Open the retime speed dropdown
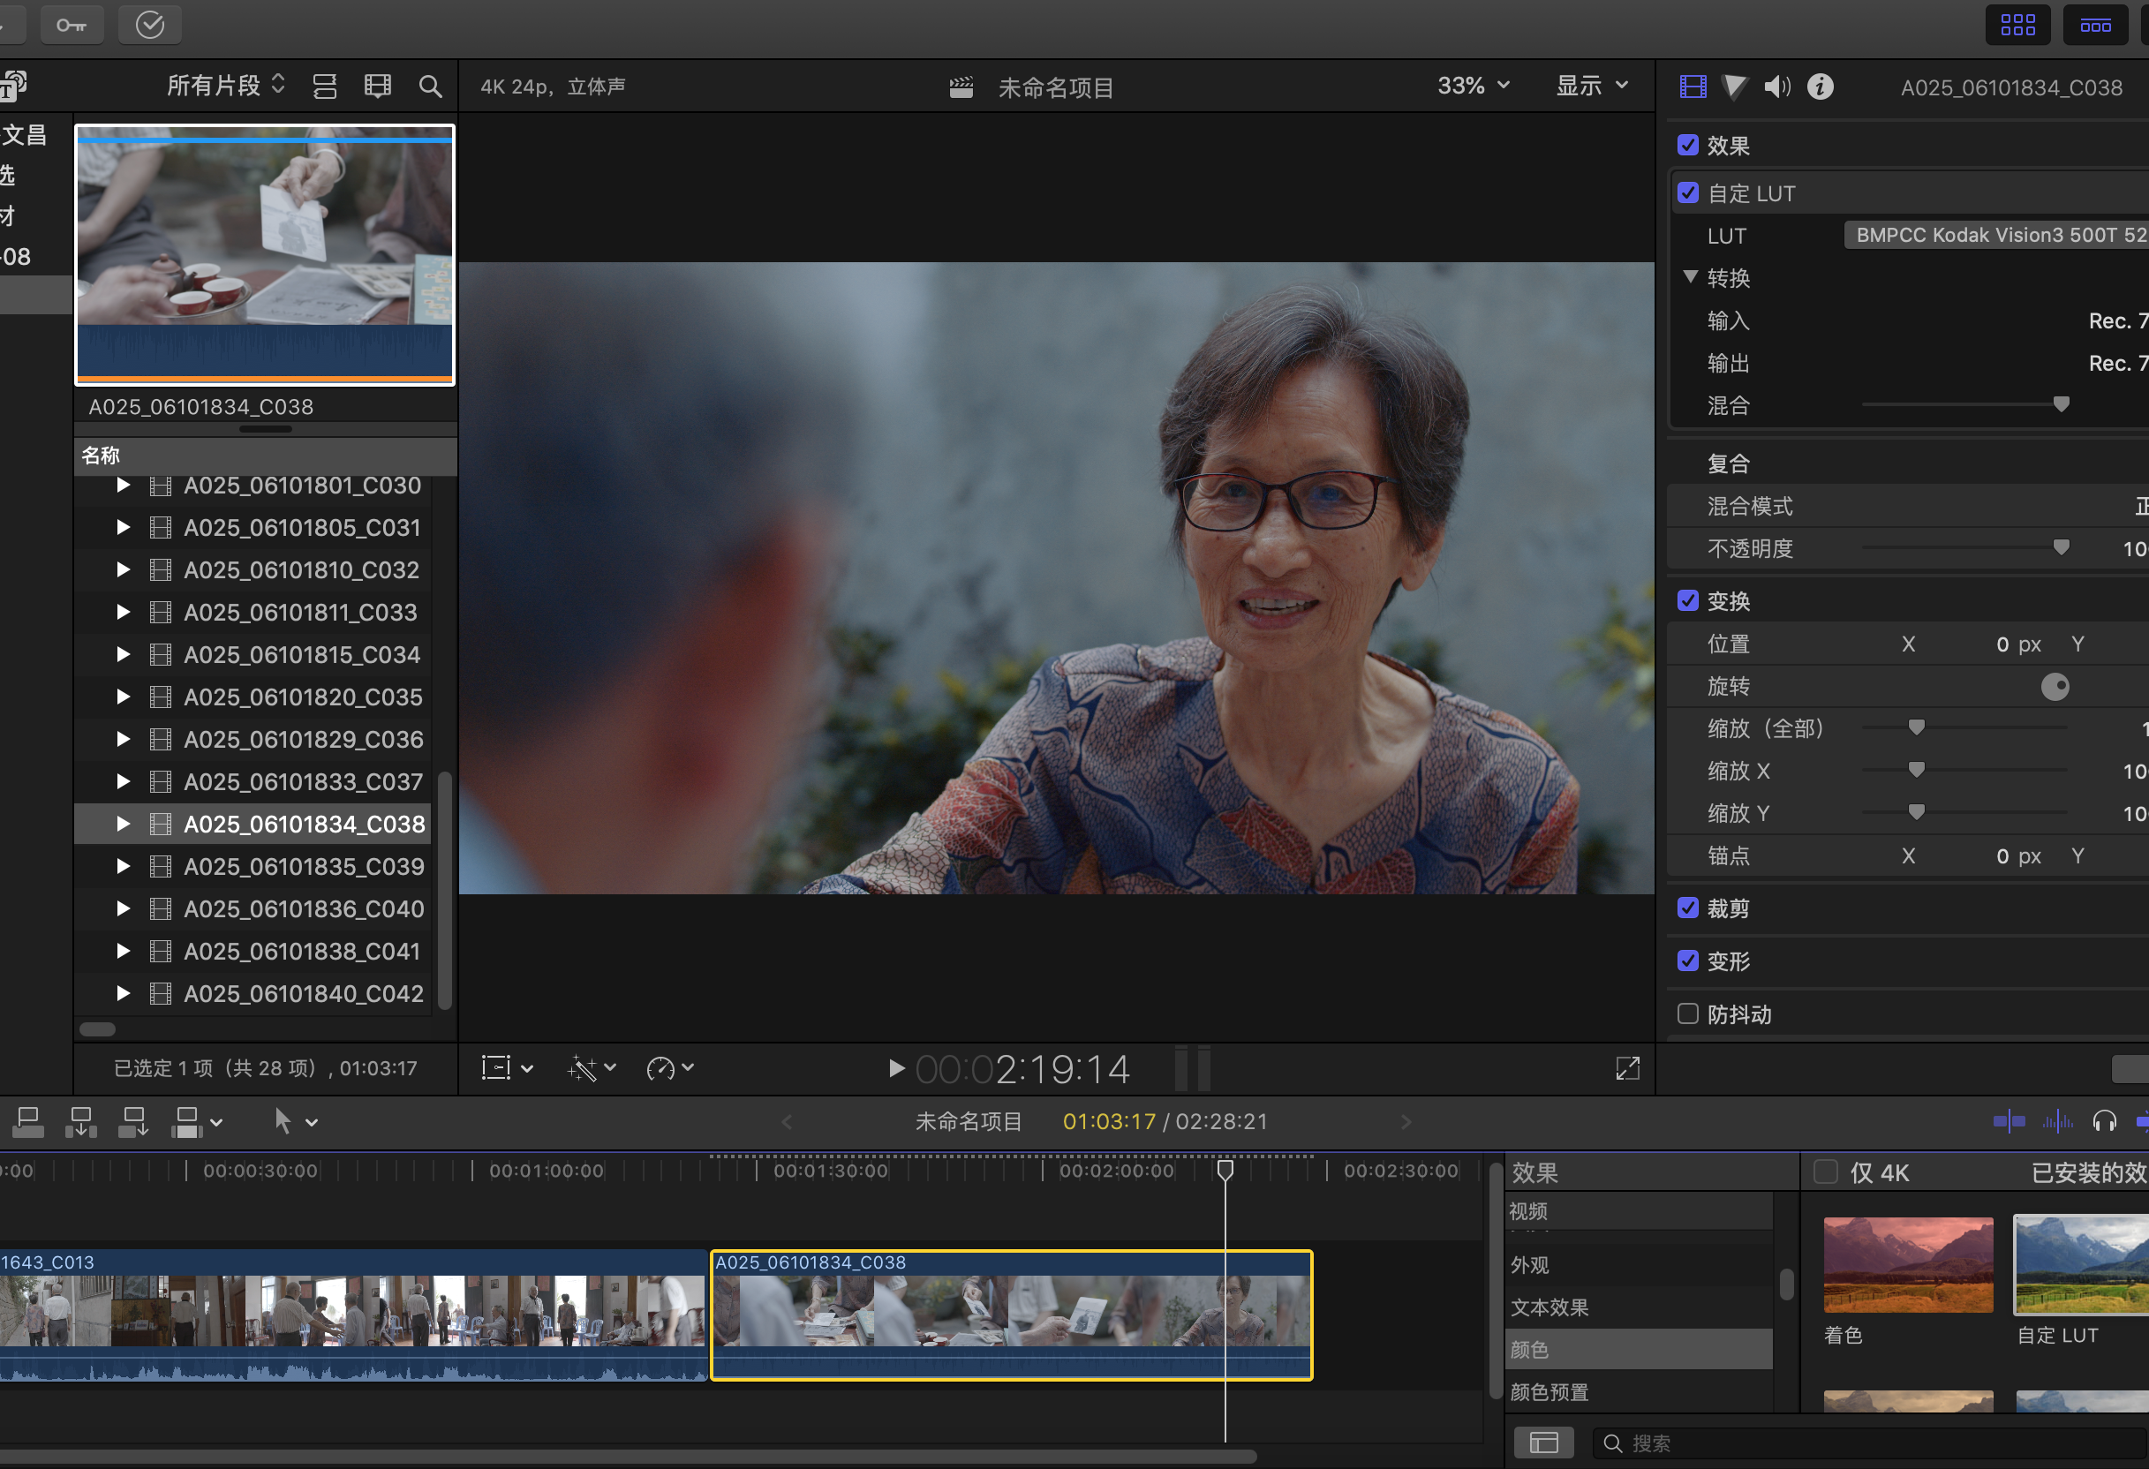The width and height of the screenshot is (2149, 1469). pos(670,1069)
